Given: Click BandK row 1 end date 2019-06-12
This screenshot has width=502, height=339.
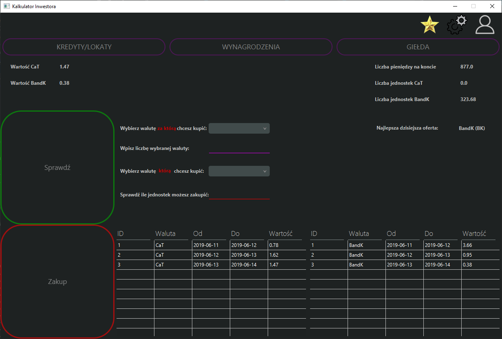Looking at the screenshot, I should click(443, 245).
